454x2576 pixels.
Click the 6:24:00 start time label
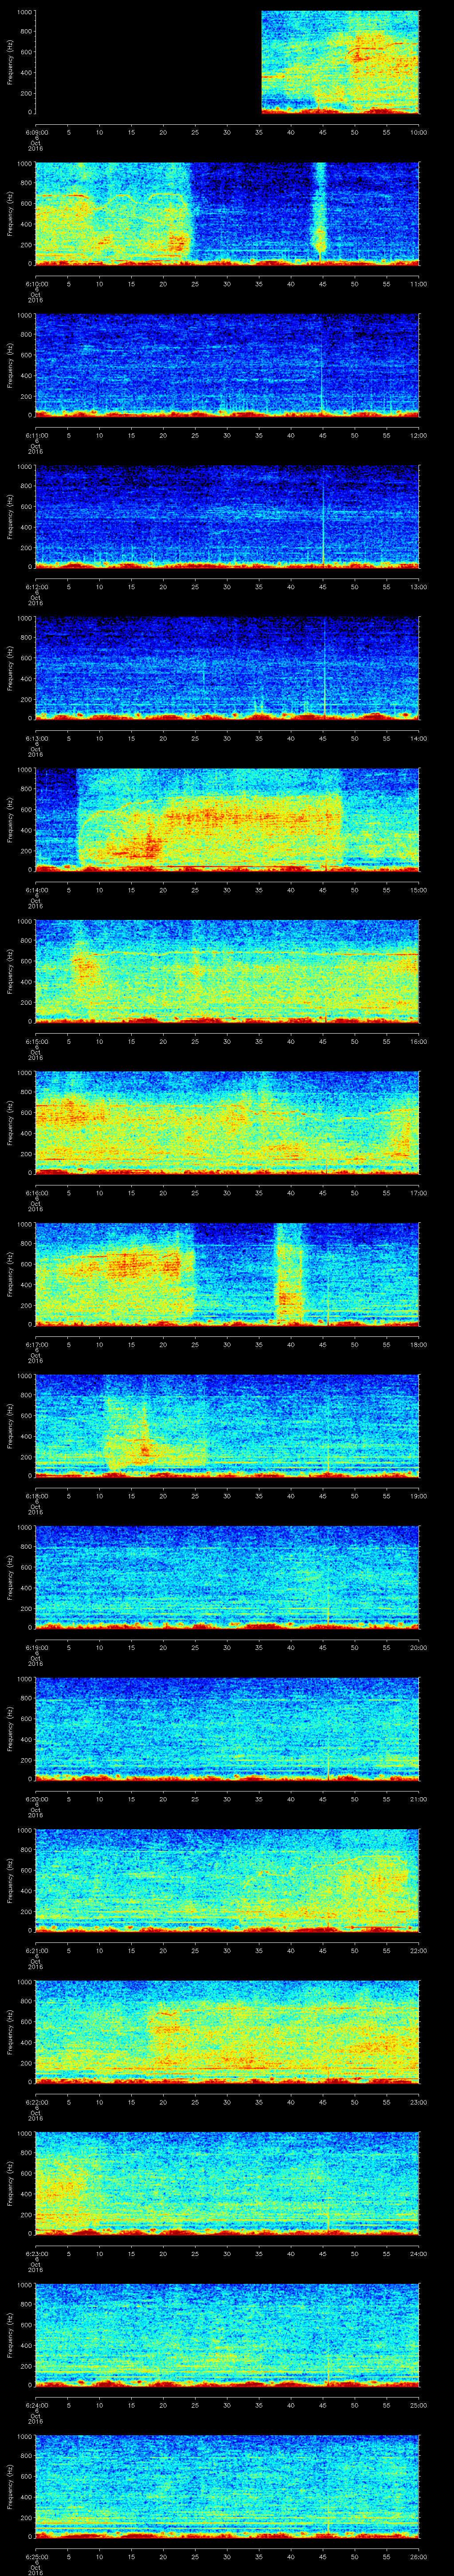[x=36, y=2405]
